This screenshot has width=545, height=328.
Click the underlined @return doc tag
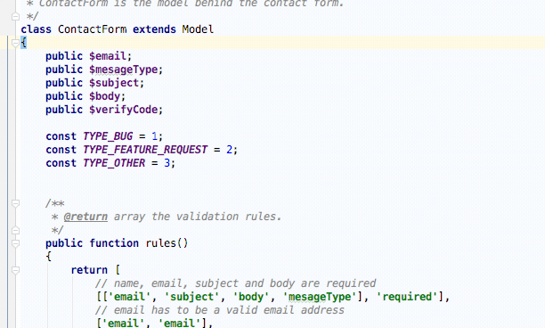[85, 217]
